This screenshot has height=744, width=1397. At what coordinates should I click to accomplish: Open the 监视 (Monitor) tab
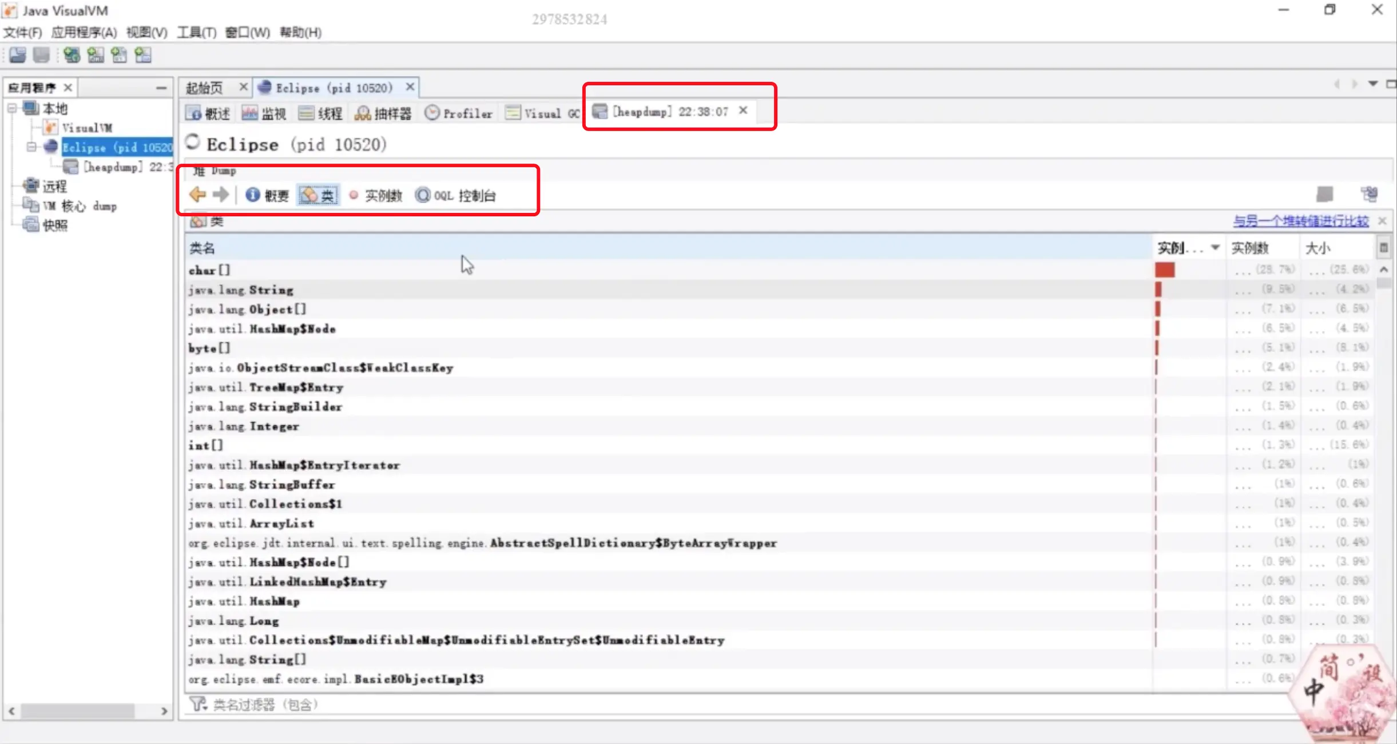264,113
